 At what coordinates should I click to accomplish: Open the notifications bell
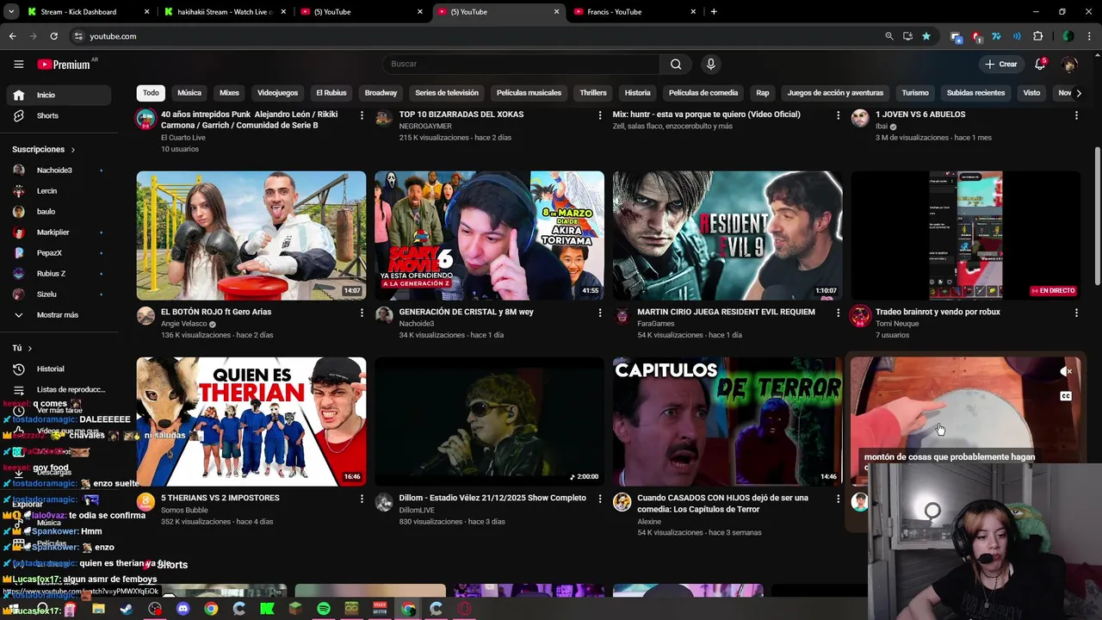coord(1040,64)
